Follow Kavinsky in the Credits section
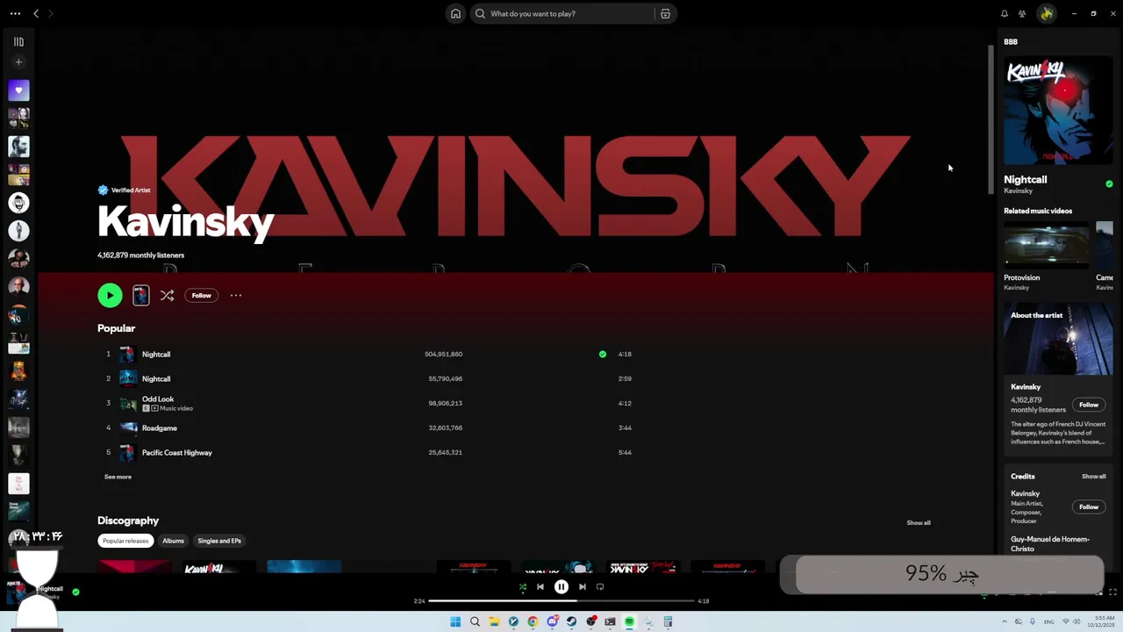 click(1089, 506)
